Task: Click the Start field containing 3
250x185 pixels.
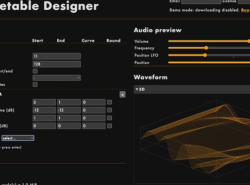Action: 44,102
